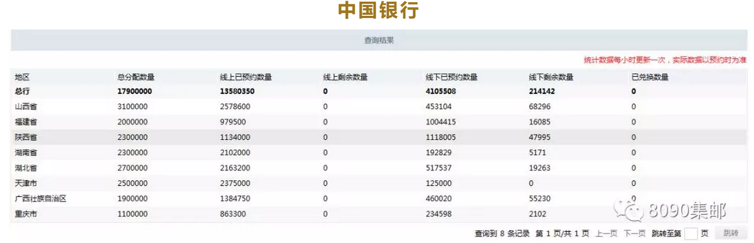Click 陕西省 online reserved 1134000
Image resolution: width=754 pixels, height=243 pixels.
[235, 137]
